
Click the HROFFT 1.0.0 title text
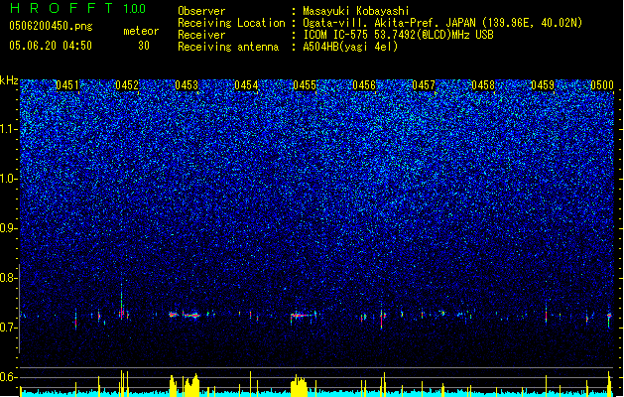pyautogui.click(x=77, y=8)
